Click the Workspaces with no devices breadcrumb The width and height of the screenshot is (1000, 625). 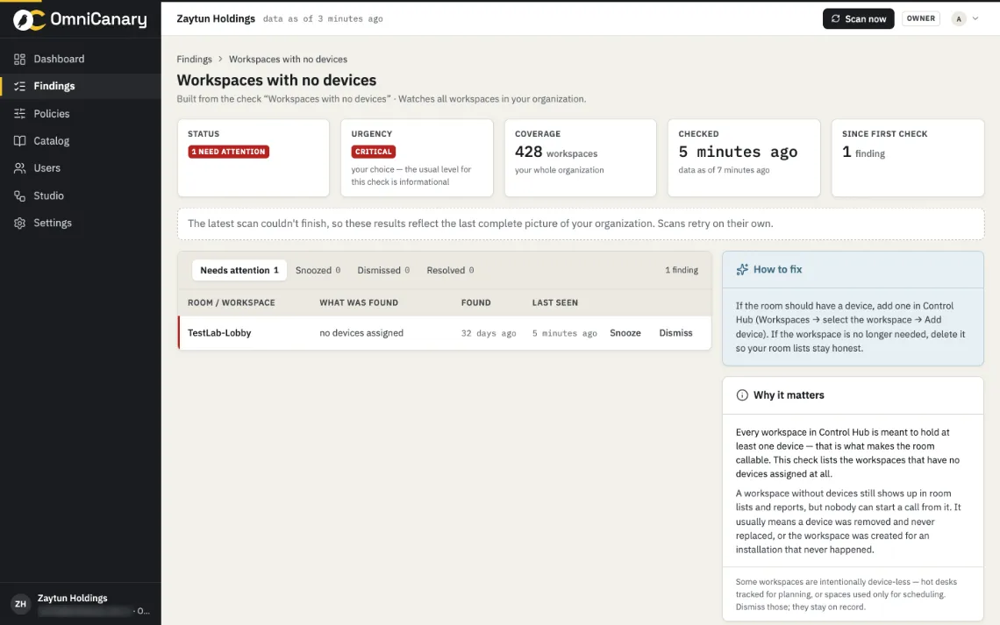[x=289, y=59]
